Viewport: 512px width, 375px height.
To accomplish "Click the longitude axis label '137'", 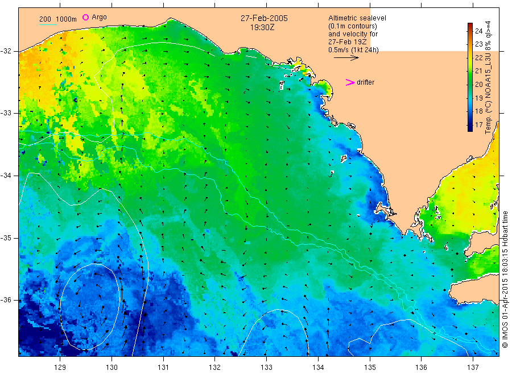I will [473, 368].
